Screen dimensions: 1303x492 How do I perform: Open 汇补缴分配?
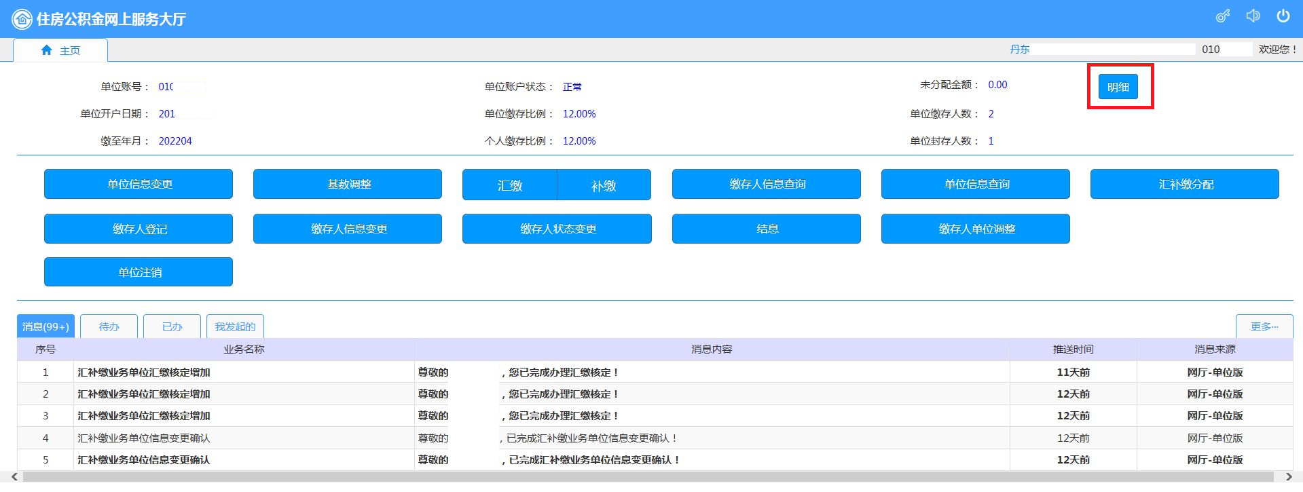[x=1185, y=184]
